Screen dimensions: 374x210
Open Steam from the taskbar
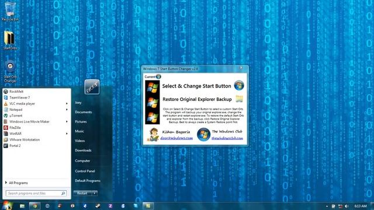(98, 206)
